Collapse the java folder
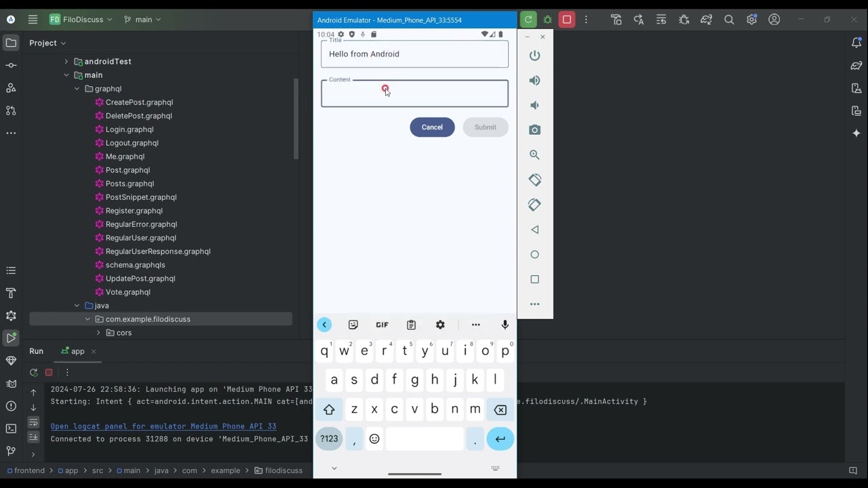This screenshot has height=488, width=868. pos(77,306)
